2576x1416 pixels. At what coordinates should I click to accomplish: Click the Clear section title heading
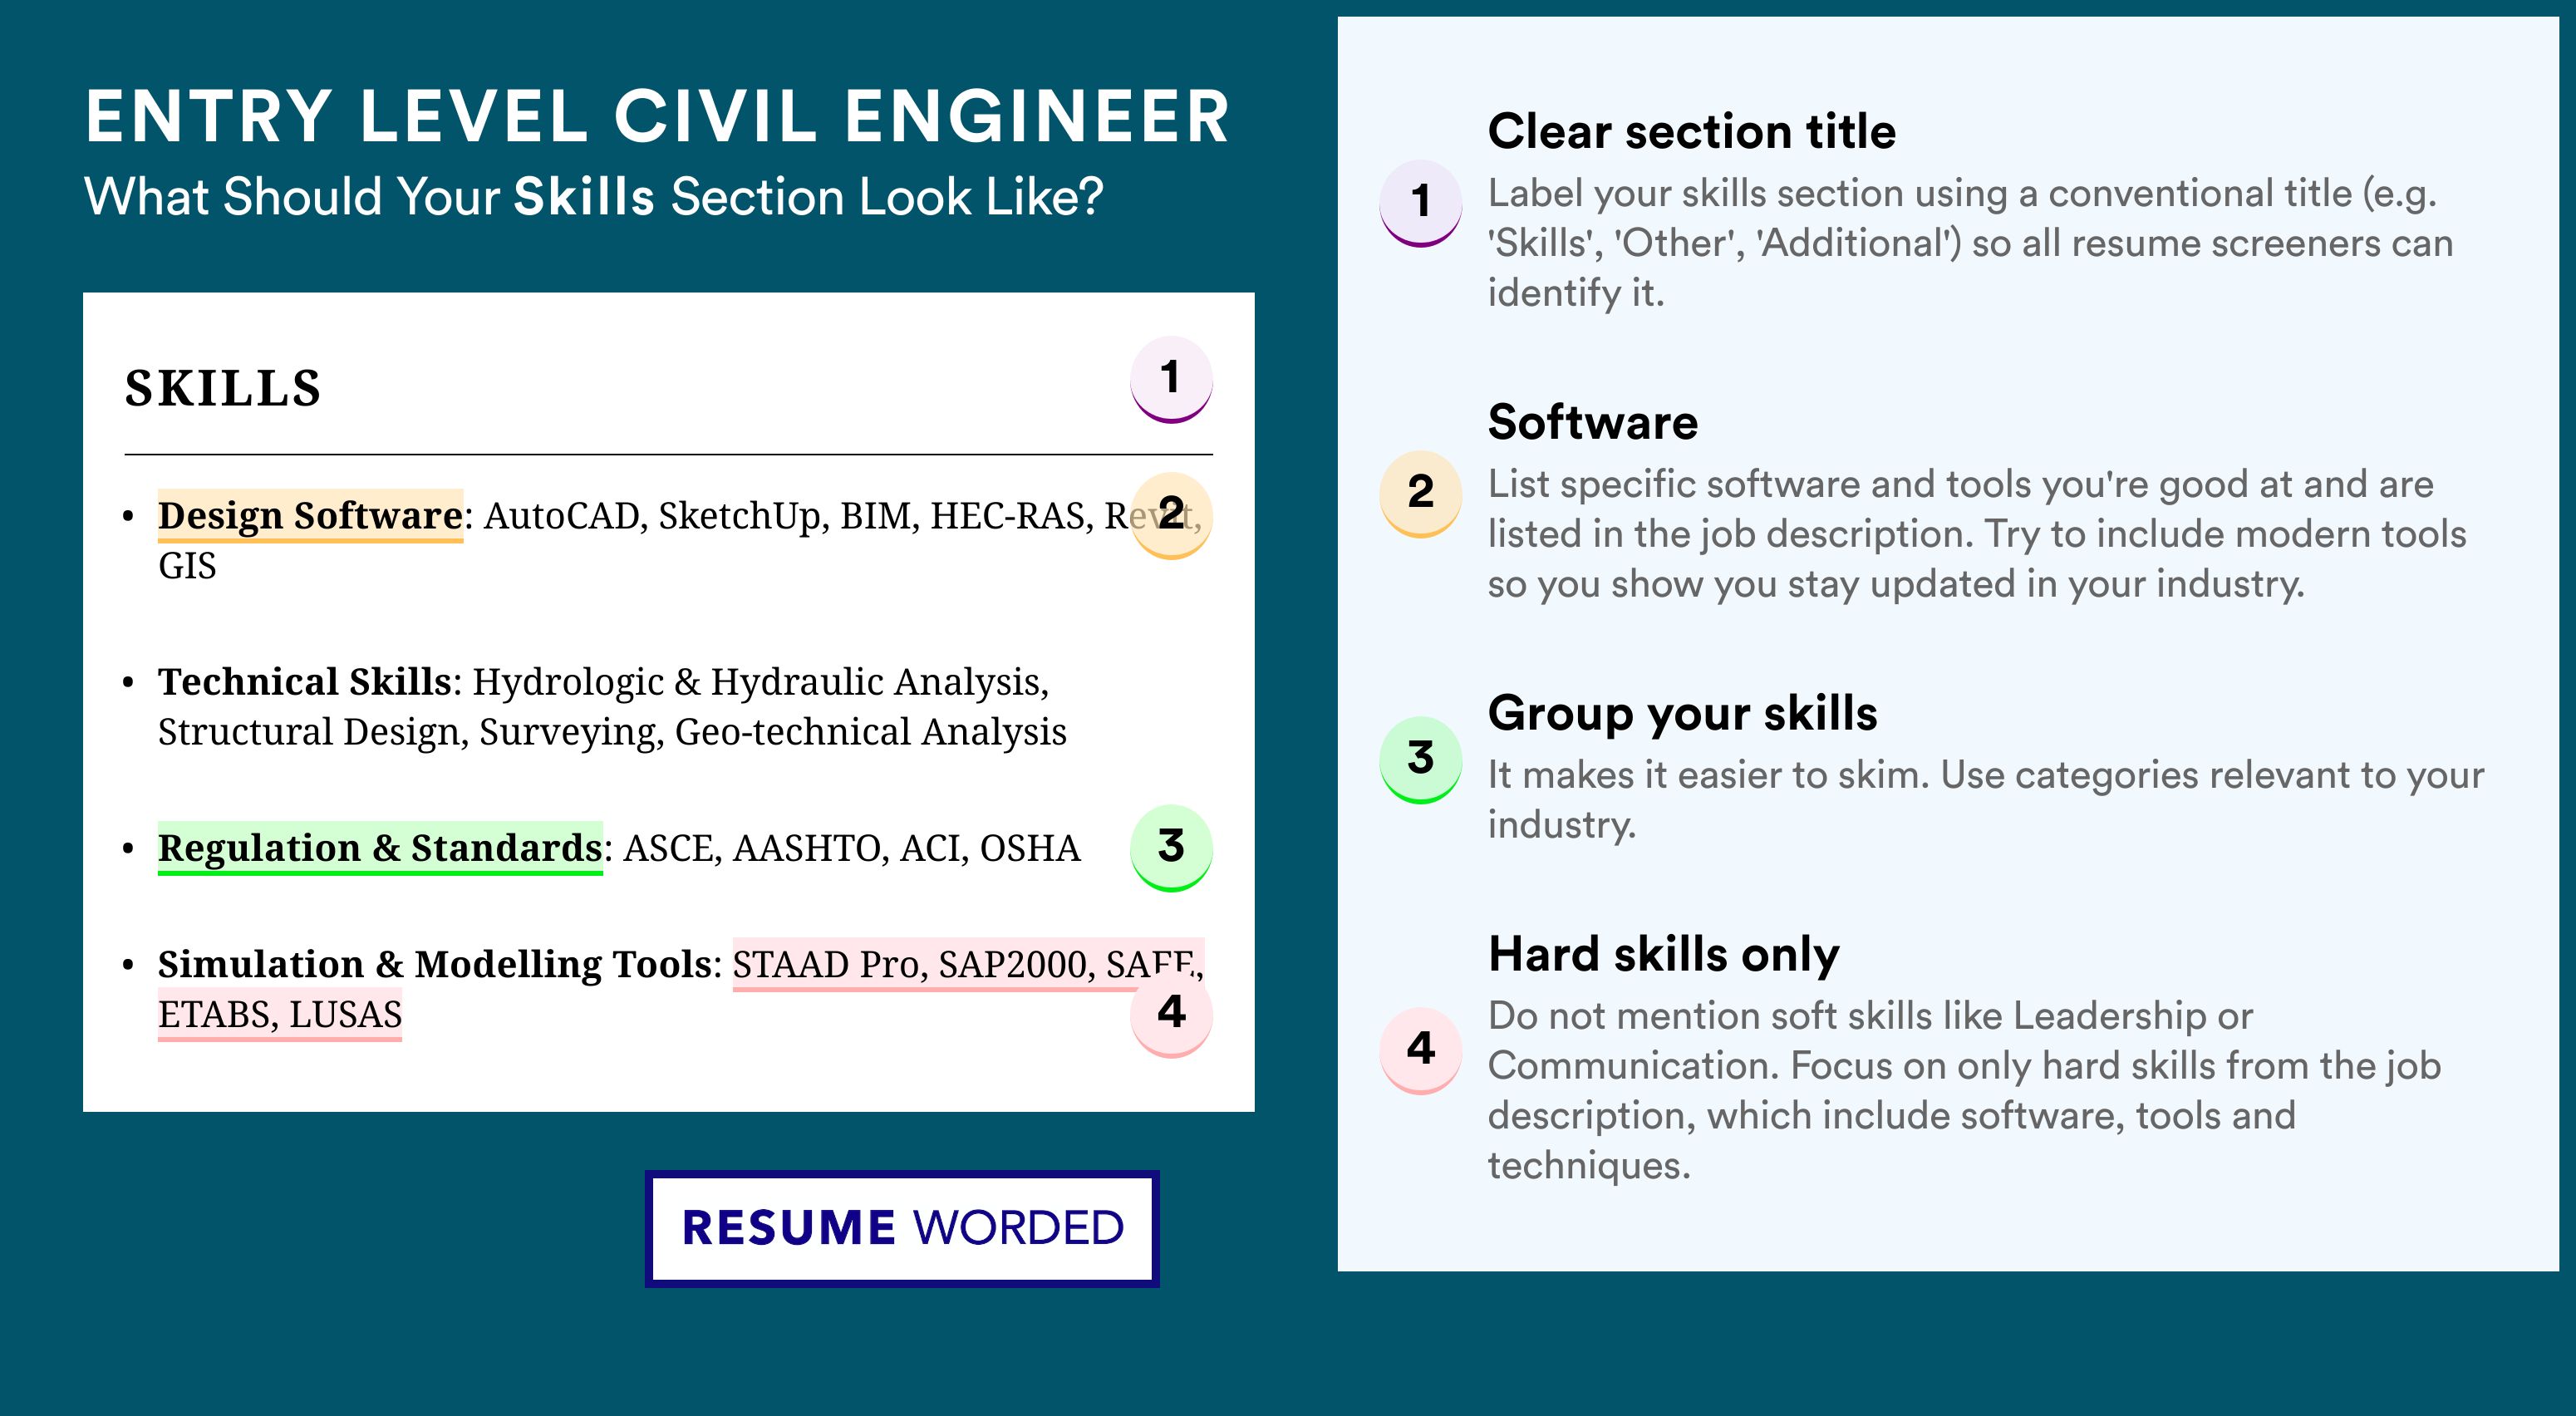tap(1691, 131)
